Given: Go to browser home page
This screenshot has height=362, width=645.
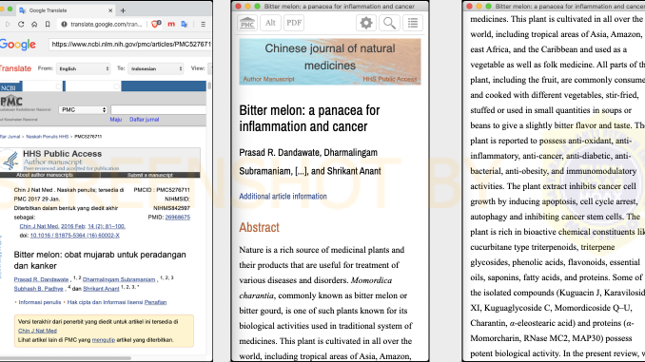Looking at the screenshot, I should pos(34,25).
